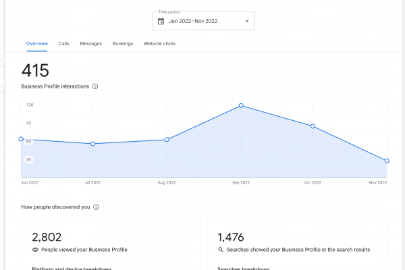Select the Jul 2022 data point on chart

(x=92, y=144)
